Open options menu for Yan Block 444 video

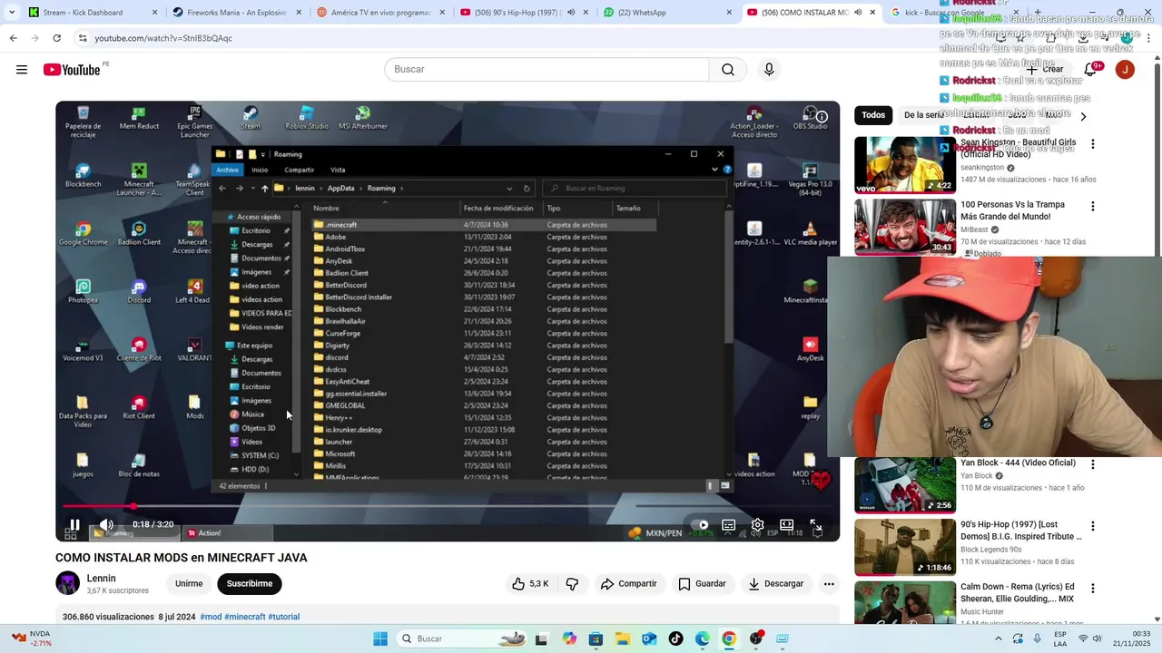[1093, 464]
